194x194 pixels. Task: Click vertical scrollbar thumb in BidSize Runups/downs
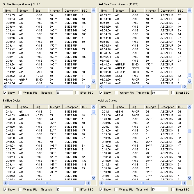click(94, 64)
